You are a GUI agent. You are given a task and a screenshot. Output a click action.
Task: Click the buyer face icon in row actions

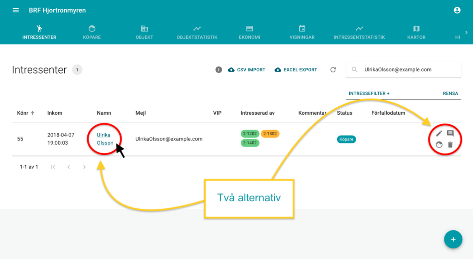[x=439, y=145]
